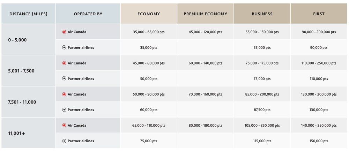Click the 87,500 pts Business cell
The image size is (349, 151).
coord(262,110)
